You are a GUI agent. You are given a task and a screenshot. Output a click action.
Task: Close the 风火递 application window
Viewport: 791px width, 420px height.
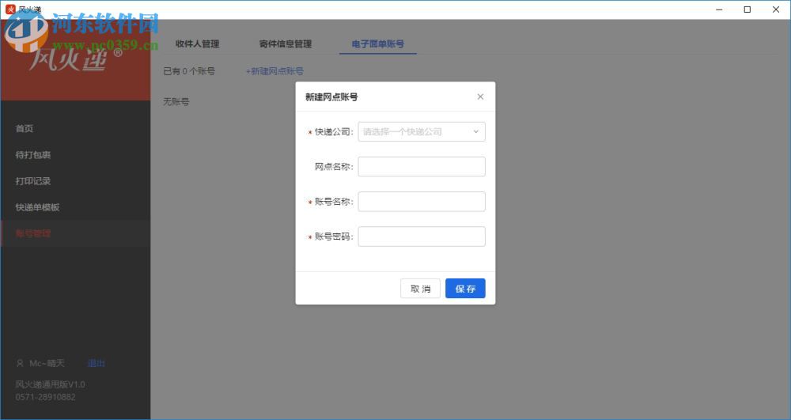pos(776,9)
